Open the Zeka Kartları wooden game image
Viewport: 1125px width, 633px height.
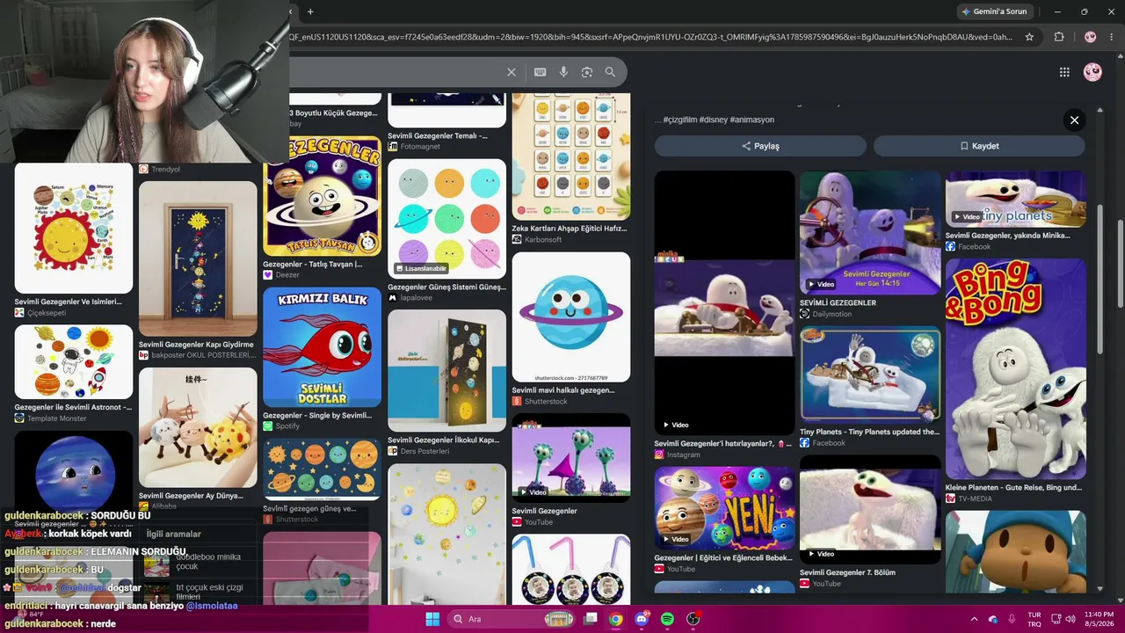click(x=571, y=156)
